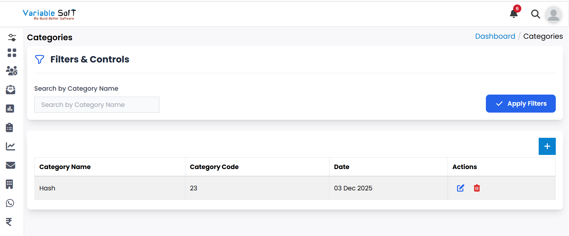Delete the Hash category row
Viewport: 569px width, 236px height.
[x=477, y=188]
